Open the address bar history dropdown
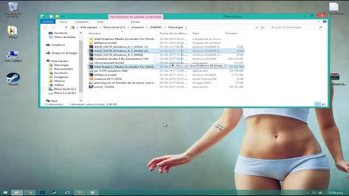 [x=257, y=27]
